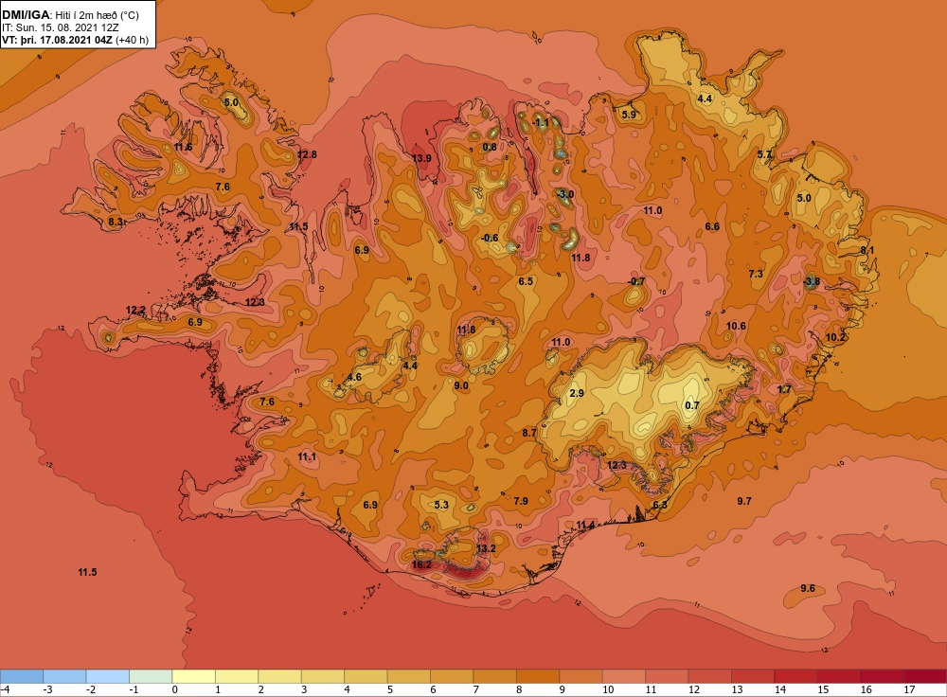Screen dimensions: 947x697
Task: Click the 9.7 value over the sea
Action: coord(744,501)
